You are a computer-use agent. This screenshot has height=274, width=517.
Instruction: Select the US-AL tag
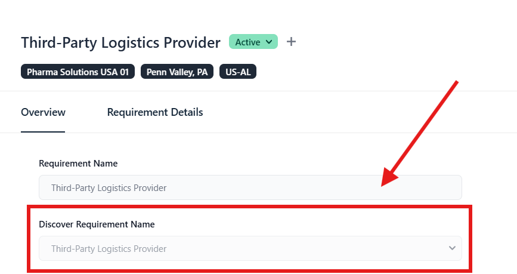click(x=238, y=72)
